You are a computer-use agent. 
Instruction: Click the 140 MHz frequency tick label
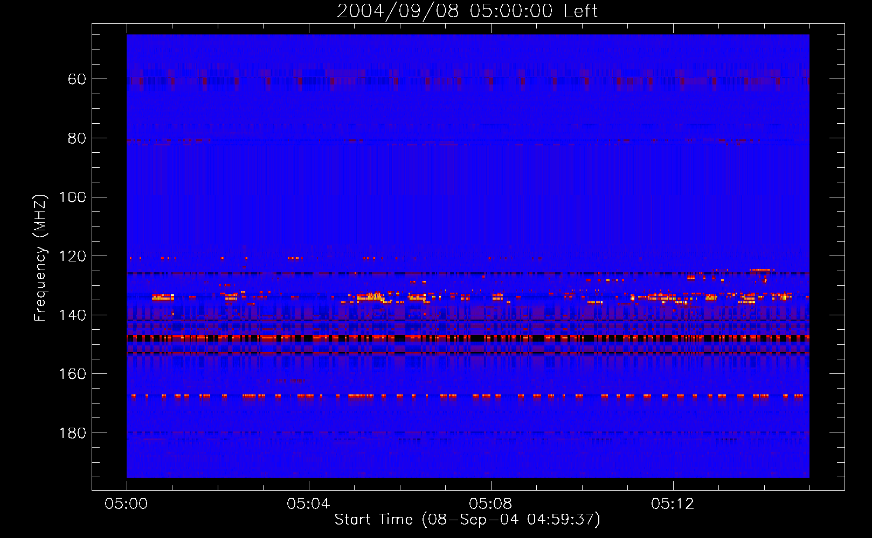pos(73,315)
